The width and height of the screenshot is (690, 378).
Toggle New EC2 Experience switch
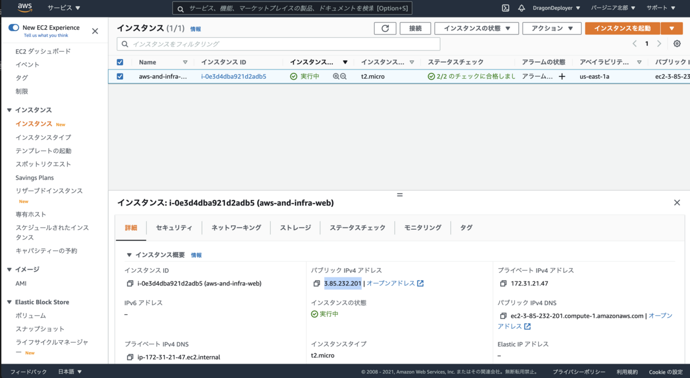point(14,28)
